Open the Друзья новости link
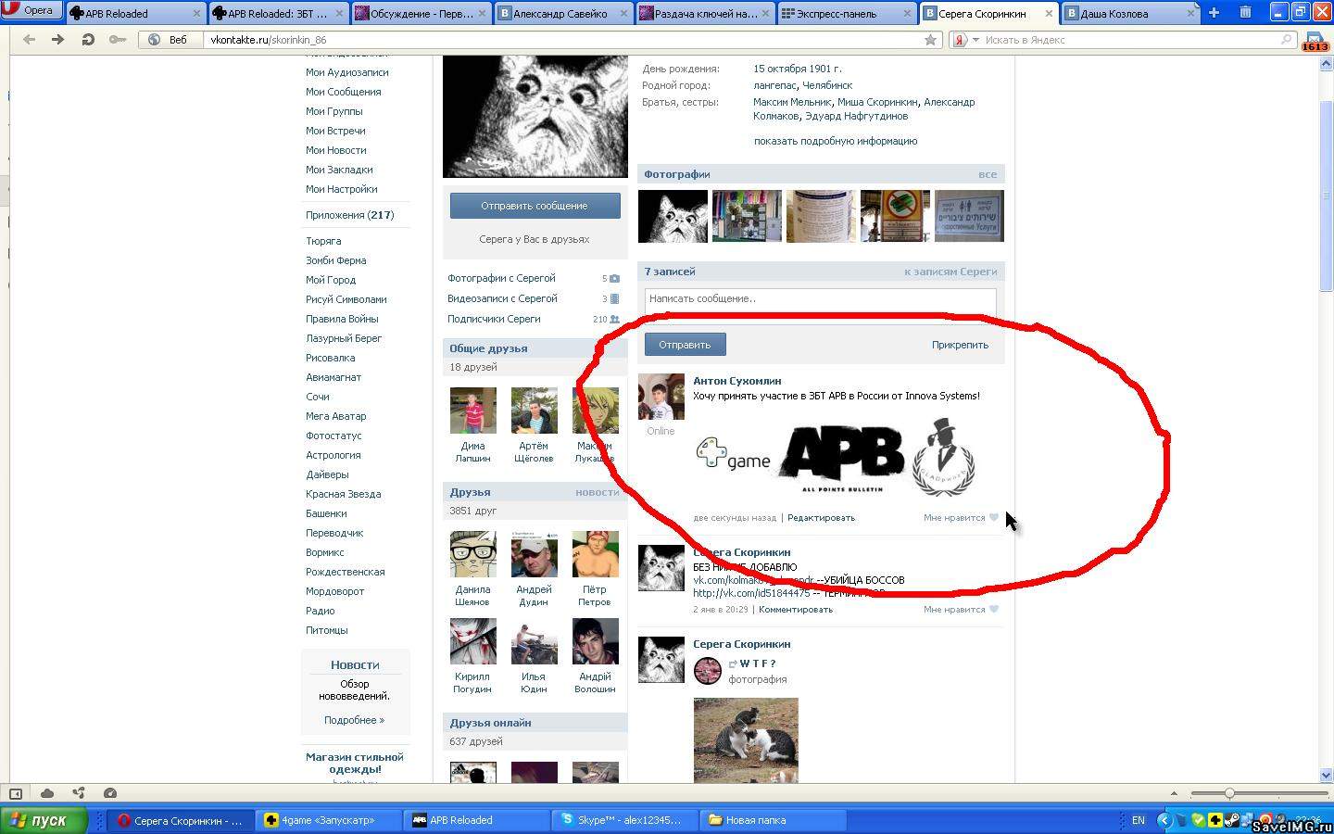1334x834 pixels. 597,492
